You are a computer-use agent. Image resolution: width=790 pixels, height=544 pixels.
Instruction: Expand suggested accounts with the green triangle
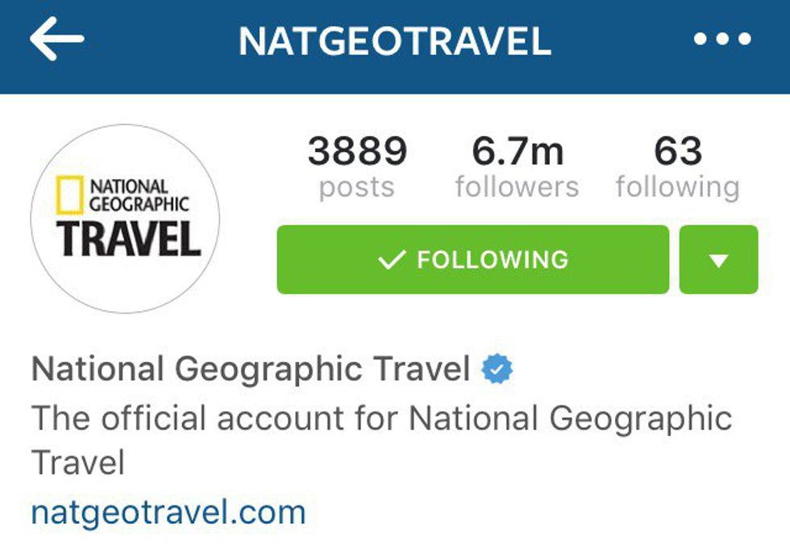718,260
